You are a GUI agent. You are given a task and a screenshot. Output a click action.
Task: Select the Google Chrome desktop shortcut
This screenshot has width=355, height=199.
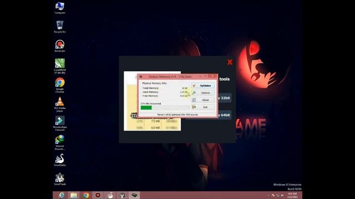pyautogui.click(x=60, y=85)
